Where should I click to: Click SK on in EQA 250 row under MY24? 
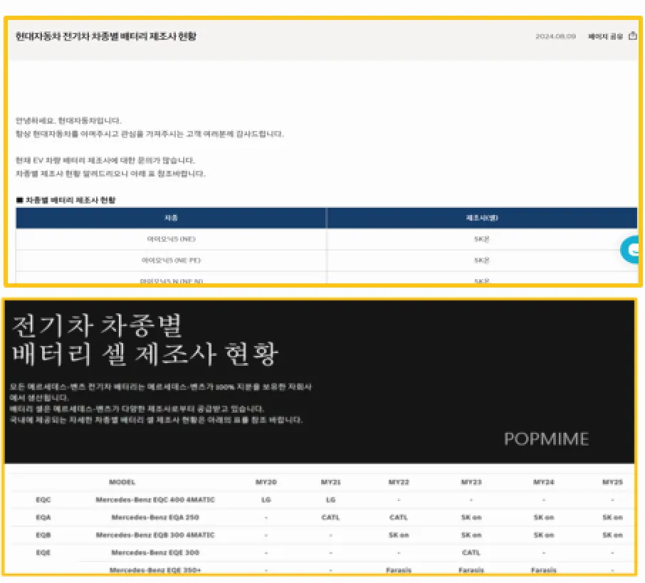tap(543, 518)
